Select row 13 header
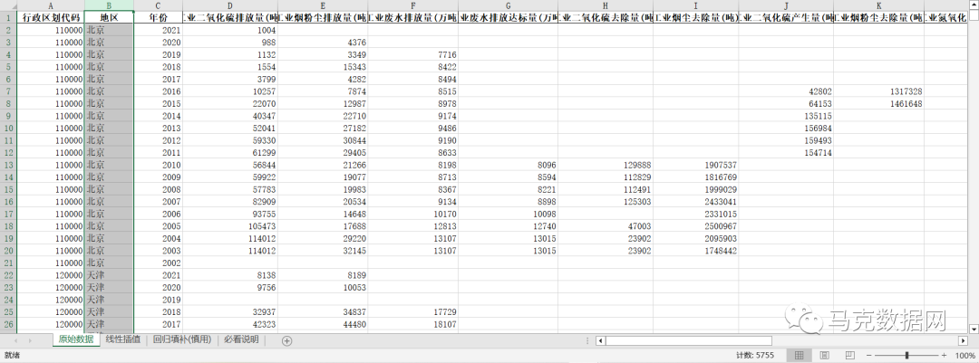Screen dimensions: 979x363 point(9,165)
